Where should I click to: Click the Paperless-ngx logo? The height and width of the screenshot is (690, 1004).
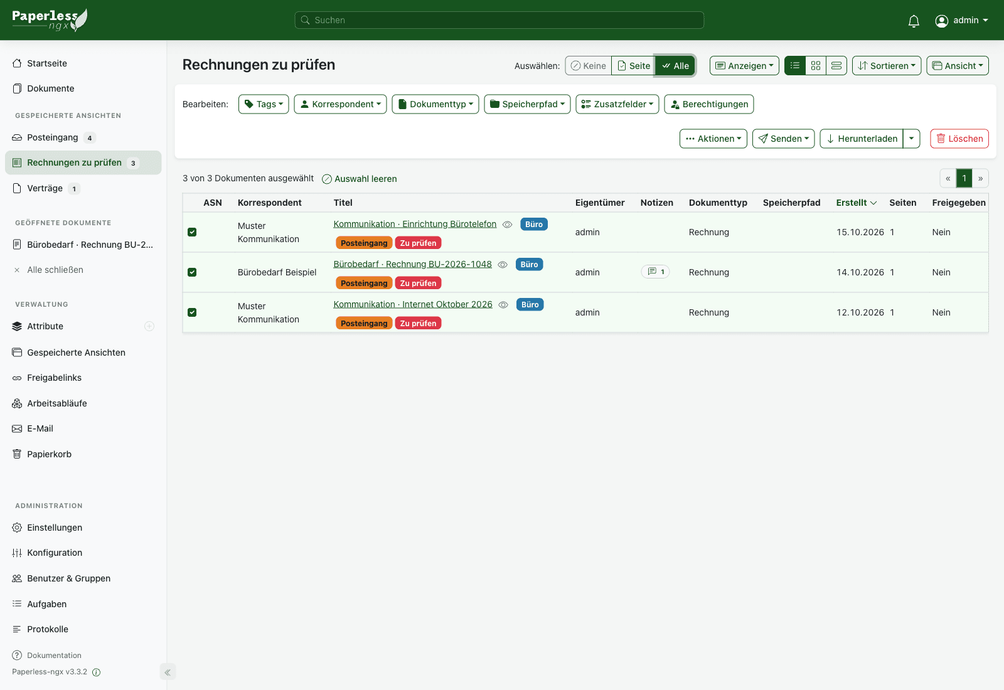(50, 20)
